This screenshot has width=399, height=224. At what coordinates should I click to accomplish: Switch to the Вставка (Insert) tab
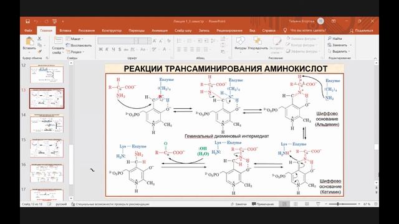[65, 30]
